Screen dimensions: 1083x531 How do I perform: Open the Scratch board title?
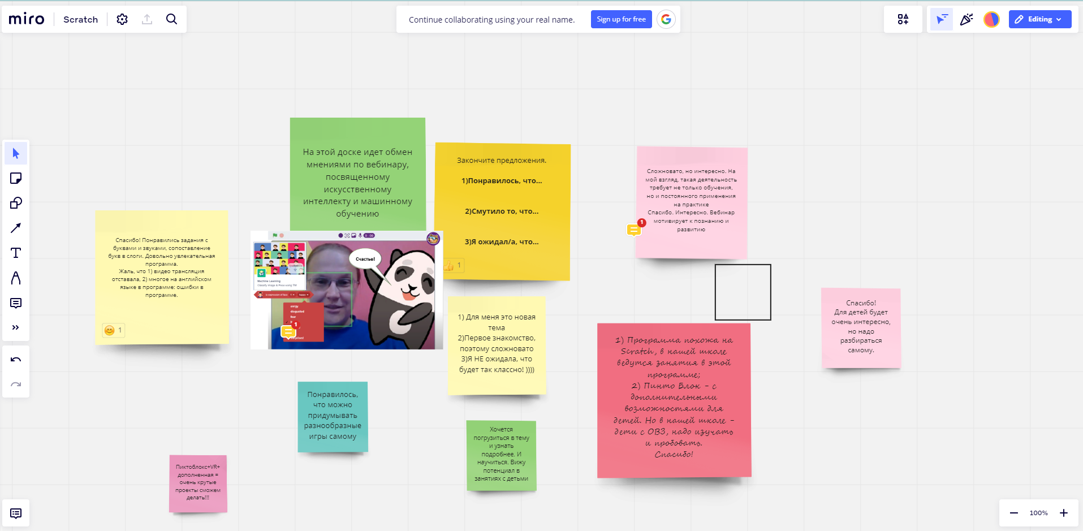(x=80, y=19)
